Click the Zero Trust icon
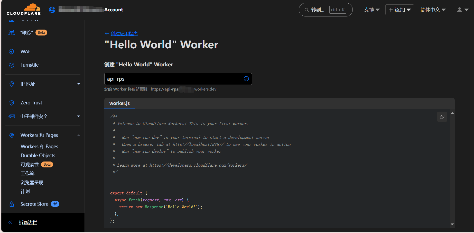The image size is (474, 233). click(12, 103)
